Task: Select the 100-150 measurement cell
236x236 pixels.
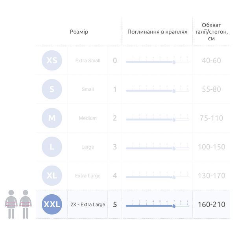Action: point(212,147)
